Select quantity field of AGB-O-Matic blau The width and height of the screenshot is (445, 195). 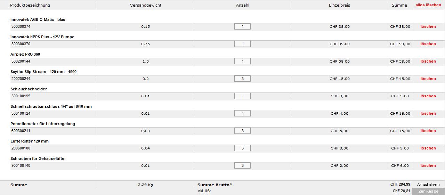(x=242, y=26)
